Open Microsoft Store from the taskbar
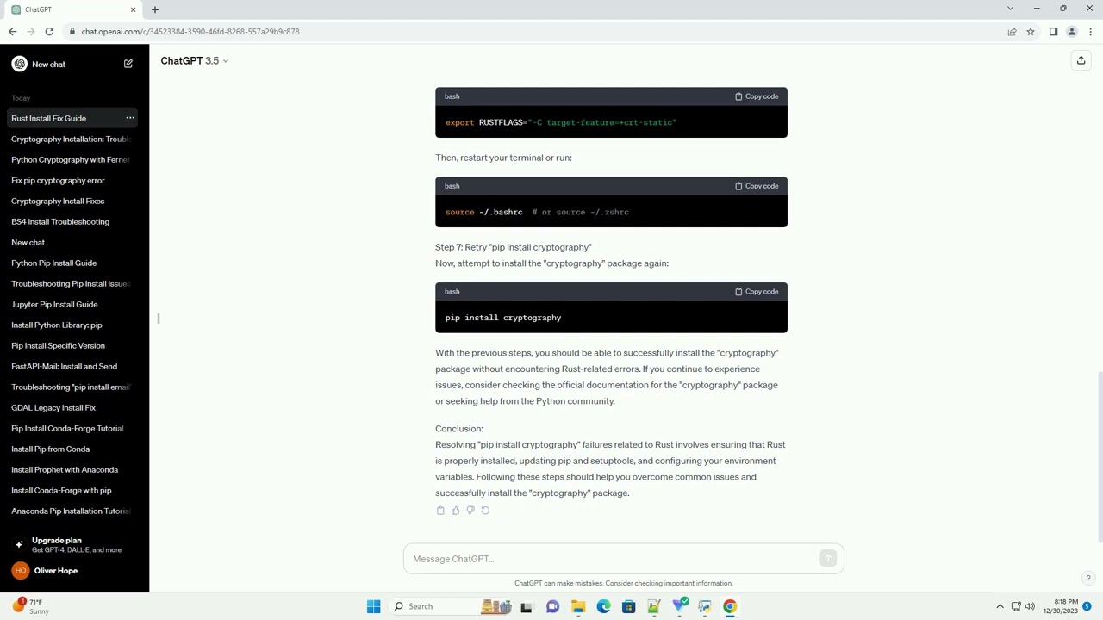This screenshot has width=1103, height=620. (x=628, y=606)
